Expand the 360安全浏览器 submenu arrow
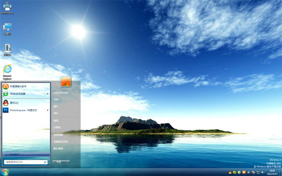 pos(47,94)
